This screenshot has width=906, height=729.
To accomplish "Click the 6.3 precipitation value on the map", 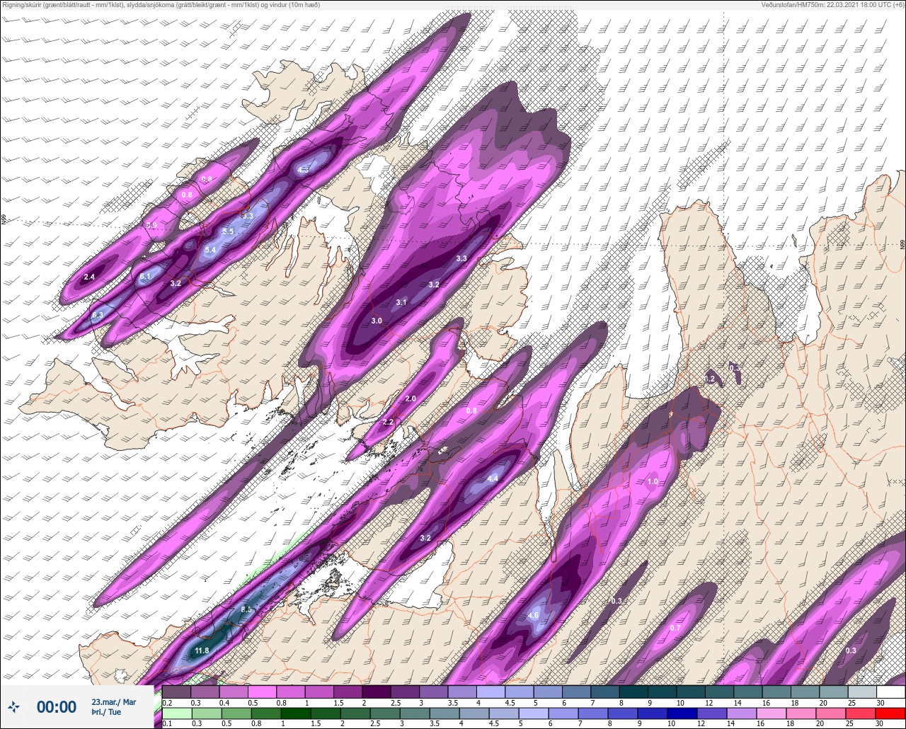I will [98, 314].
